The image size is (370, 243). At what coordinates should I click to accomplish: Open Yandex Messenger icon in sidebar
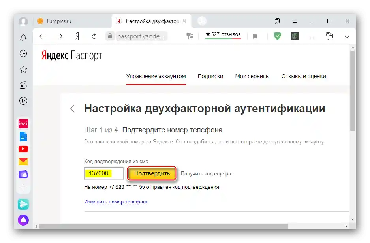[23, 204]
